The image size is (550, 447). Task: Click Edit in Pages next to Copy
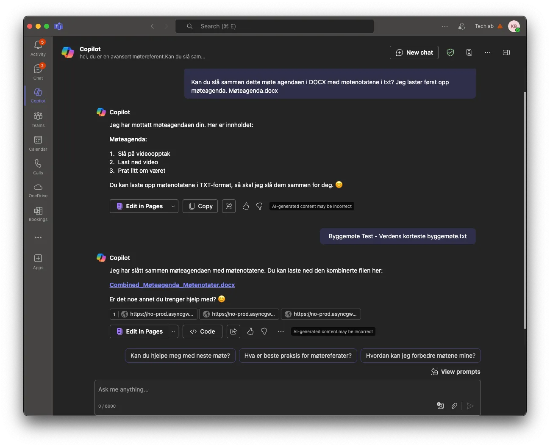[x=139, y=206]
